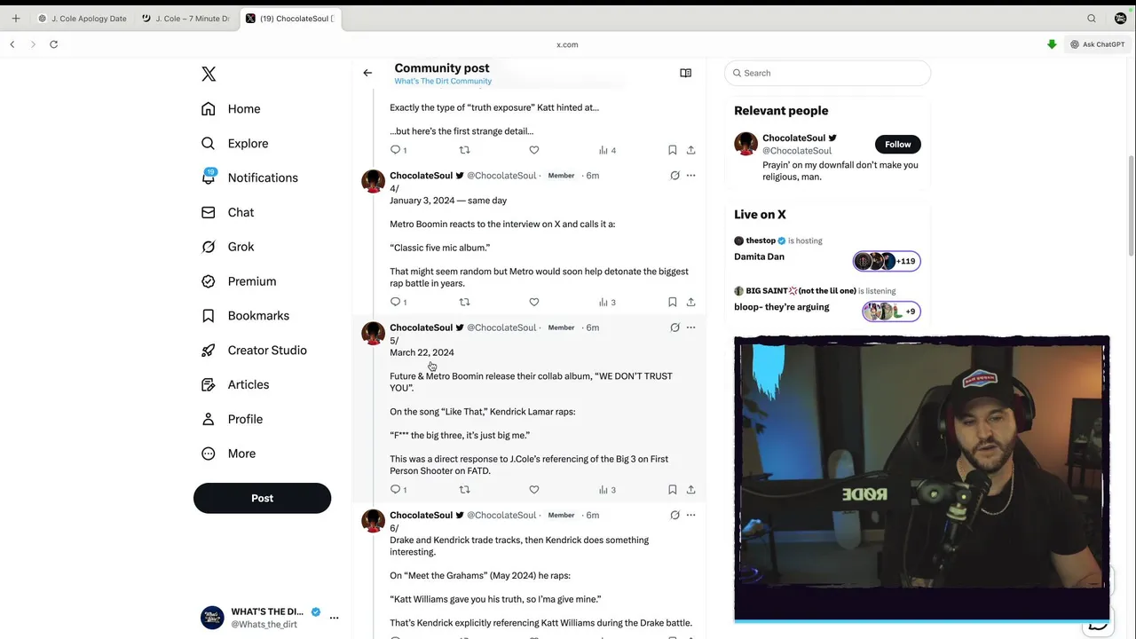Click back arrow beside Community post
The image size is (1136, 639).
tap(367, 73)
